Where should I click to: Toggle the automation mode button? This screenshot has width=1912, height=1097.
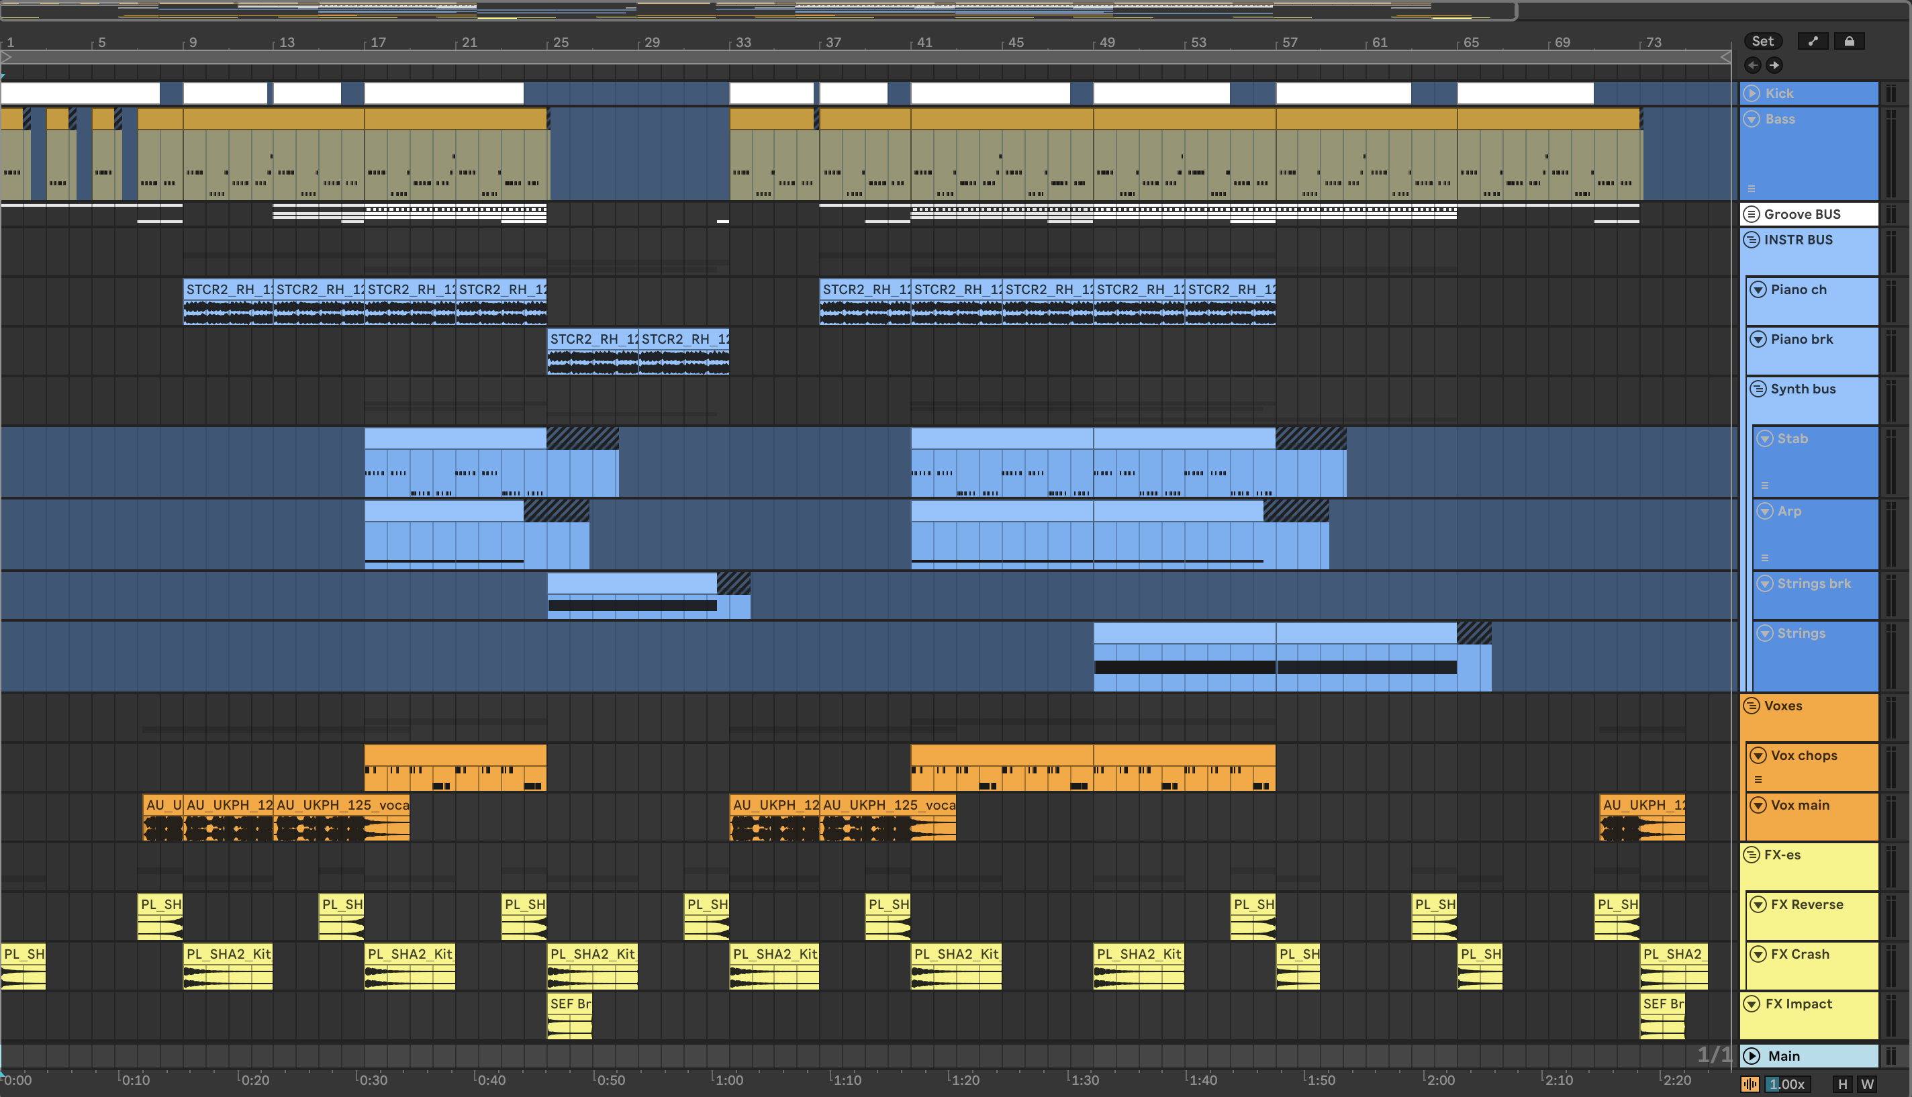click(1812, 42)
